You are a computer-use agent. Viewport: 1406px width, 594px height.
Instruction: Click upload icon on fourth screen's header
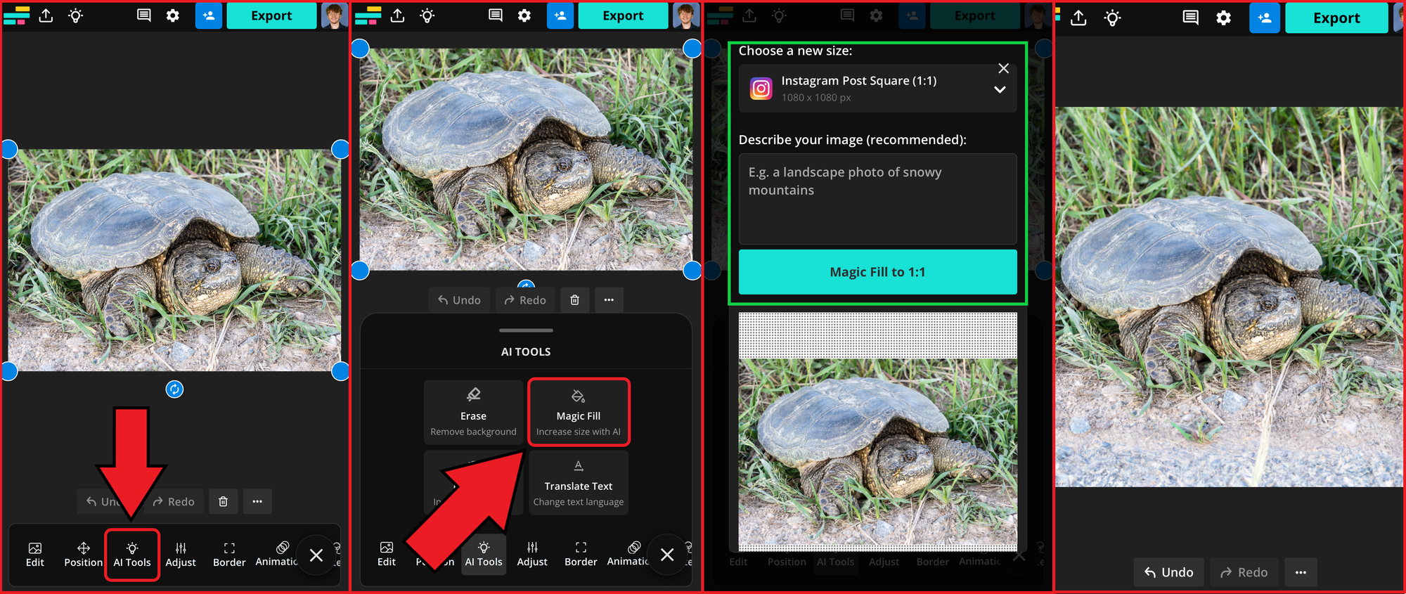(1078, 18)
